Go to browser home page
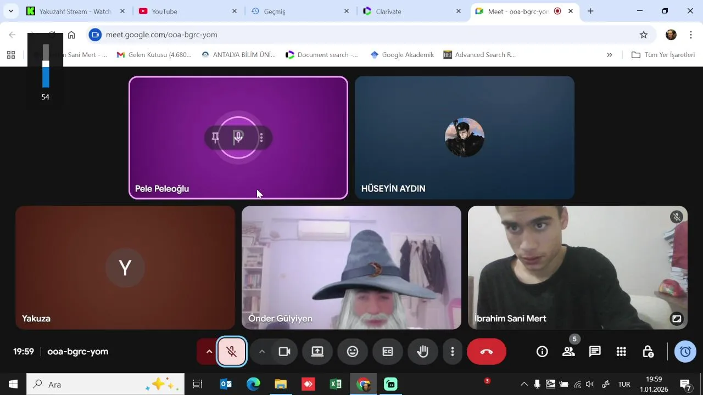 pyautogui.click(x=71, y=35)
